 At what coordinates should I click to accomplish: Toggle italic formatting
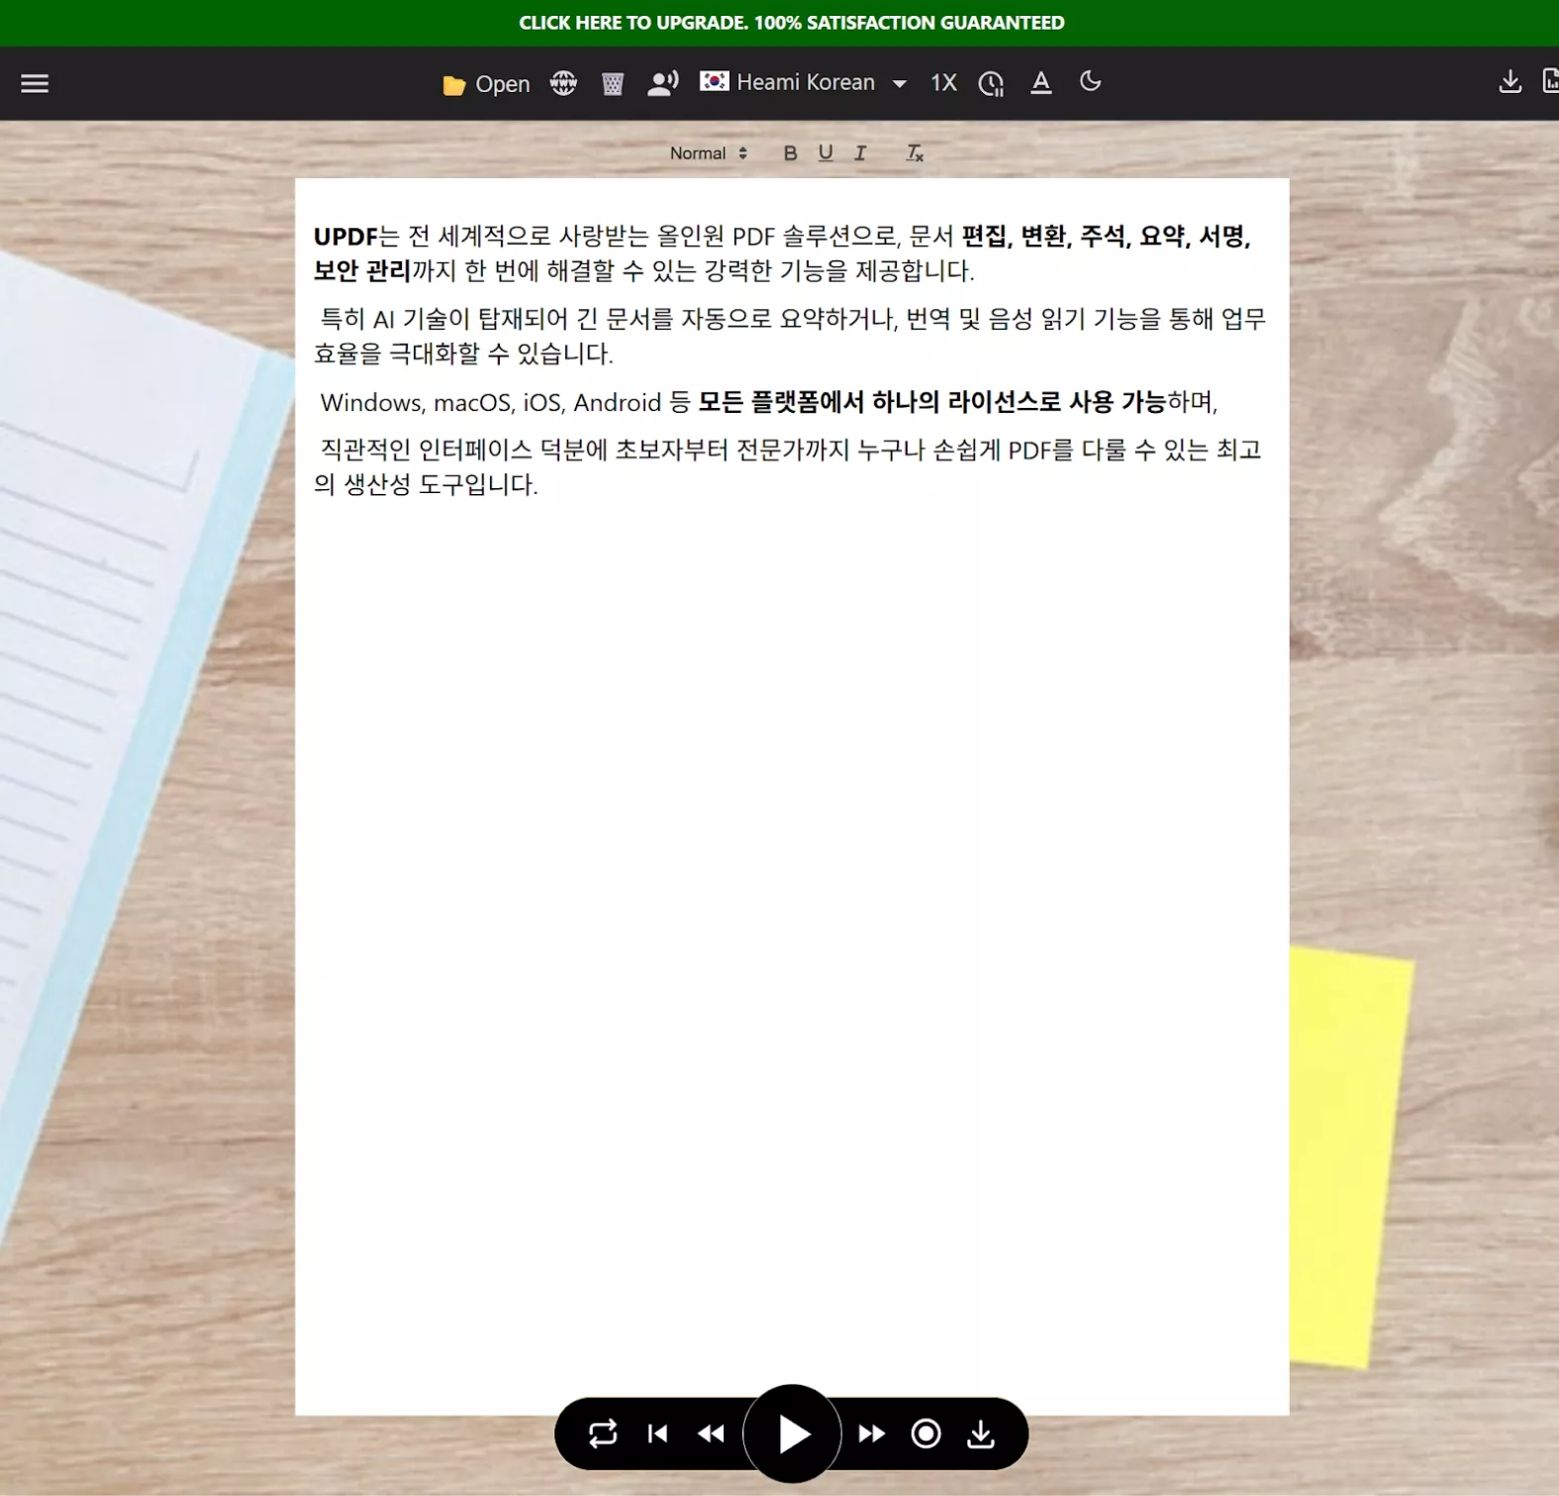pos(860,153)
